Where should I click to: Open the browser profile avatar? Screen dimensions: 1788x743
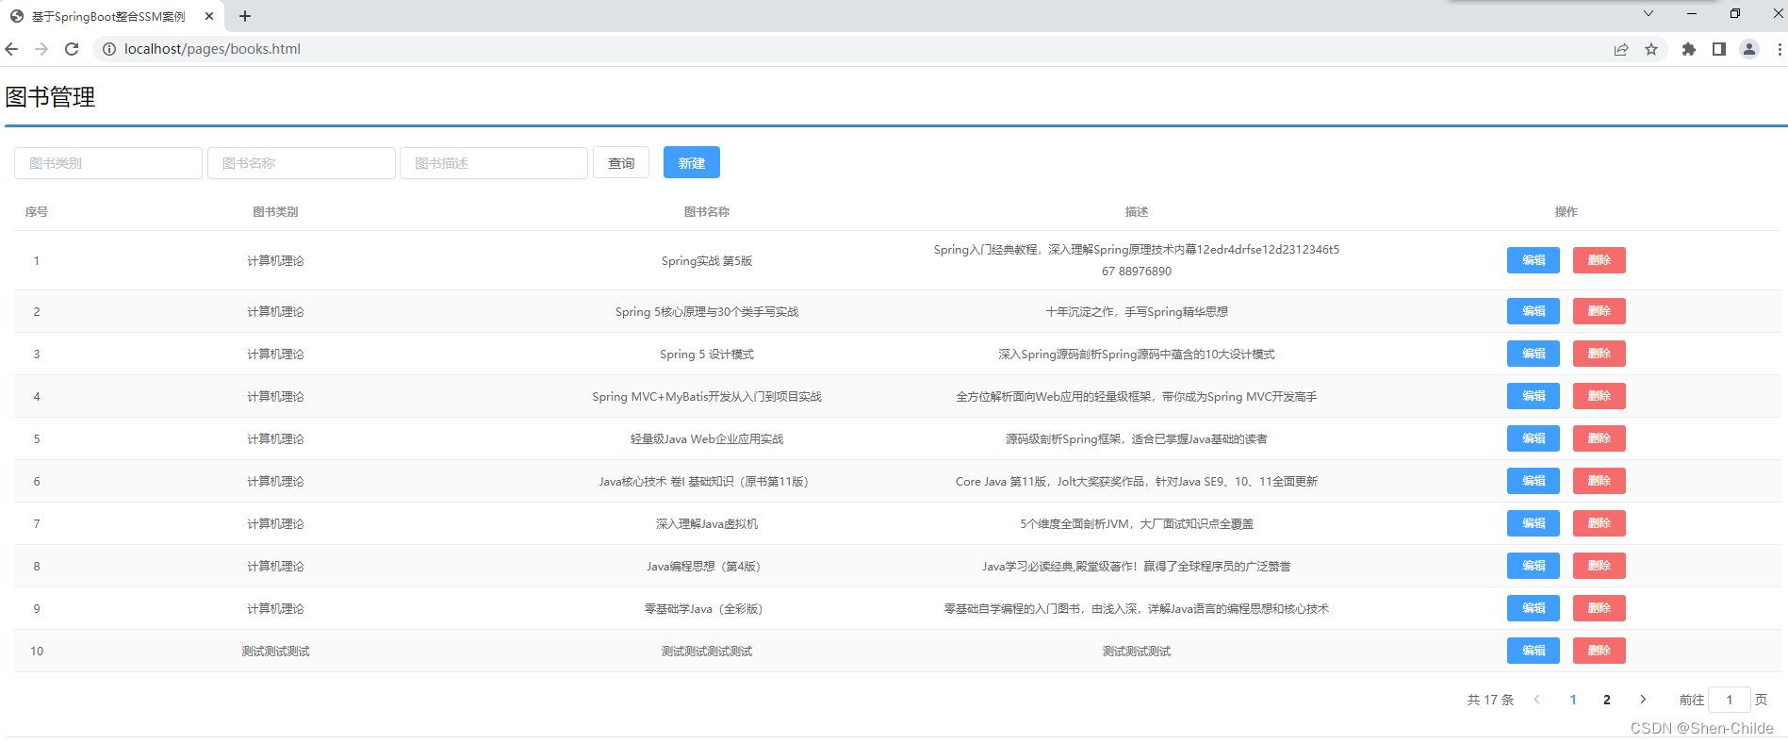(1749, 49)
